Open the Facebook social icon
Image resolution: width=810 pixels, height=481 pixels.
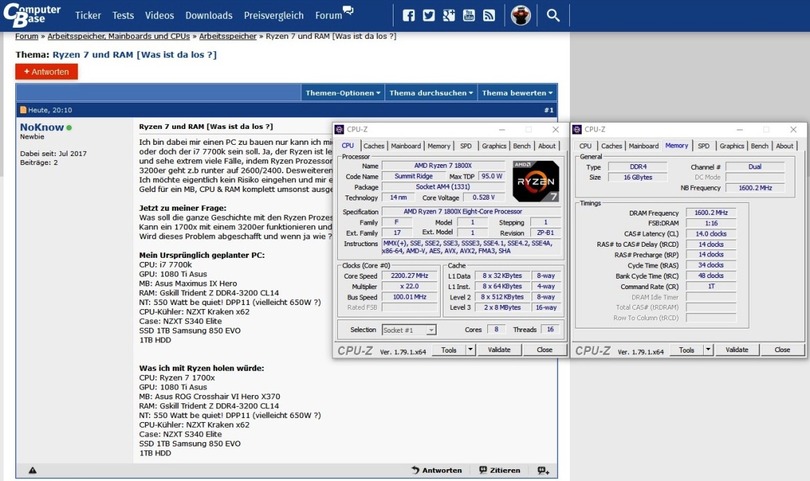[409, 15]
